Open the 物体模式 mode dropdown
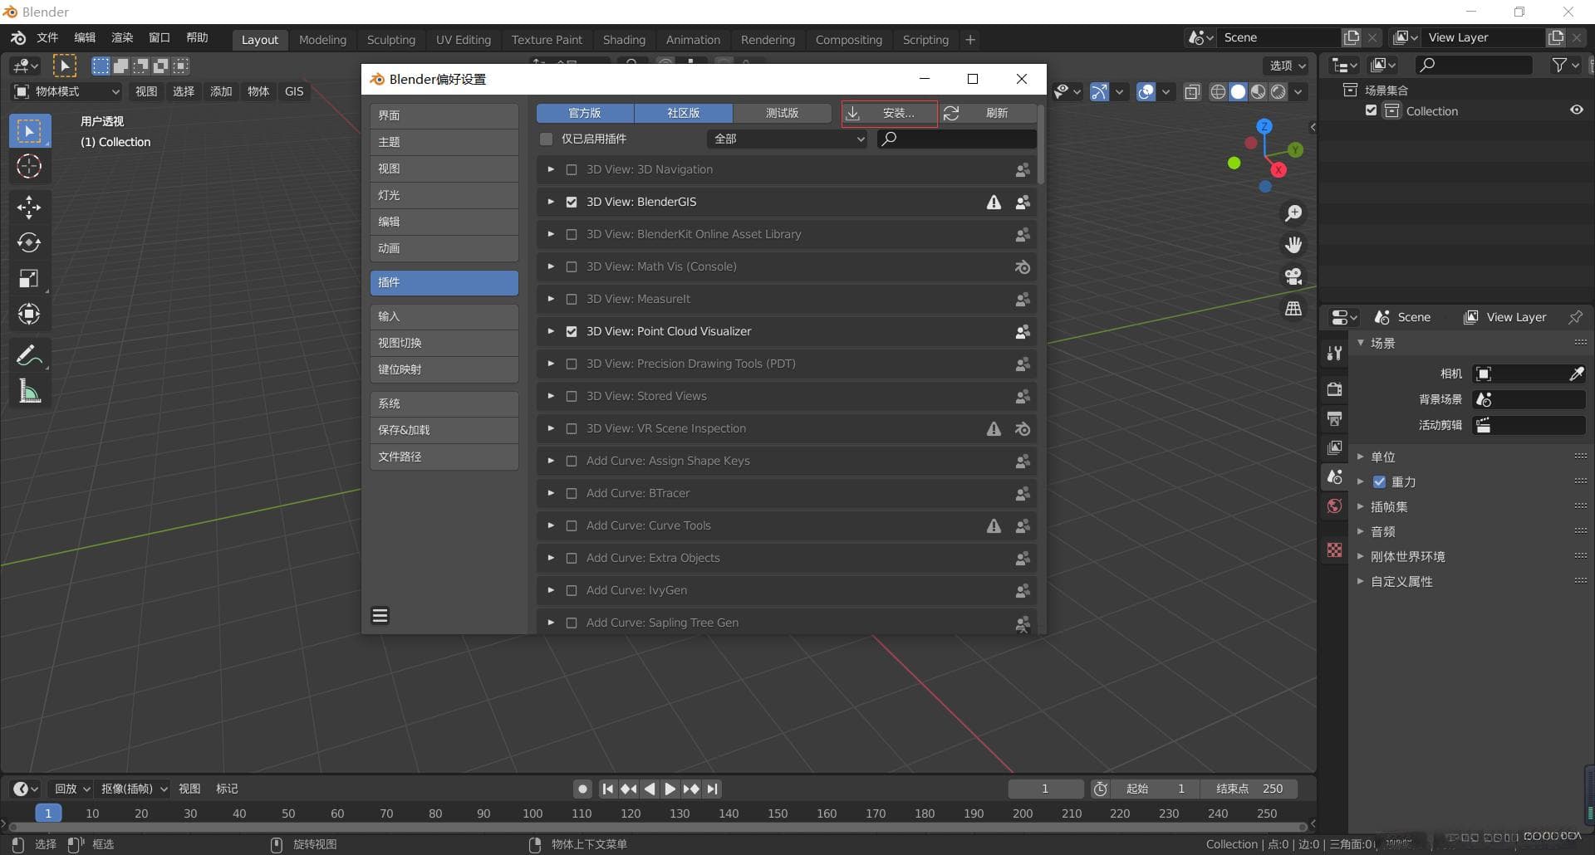 click(67, 91)
